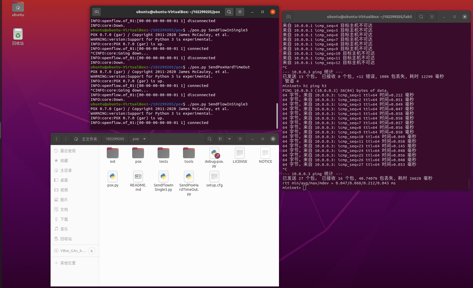Toggle list view in file manager

click(x=220, y=139)
